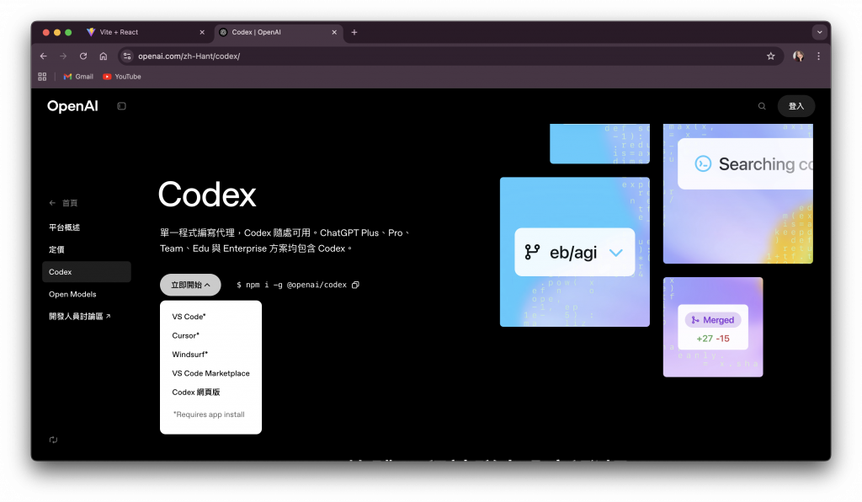Choose Cursor* from the dropdown

(x=186, y=335)
